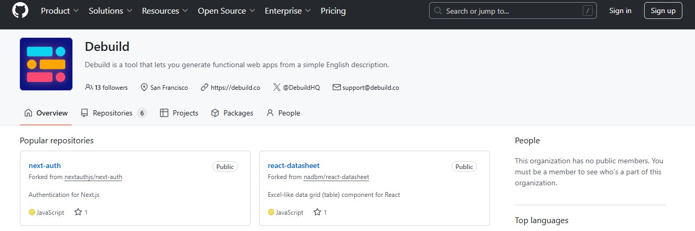Open the Enterprise dropdown

288,10
